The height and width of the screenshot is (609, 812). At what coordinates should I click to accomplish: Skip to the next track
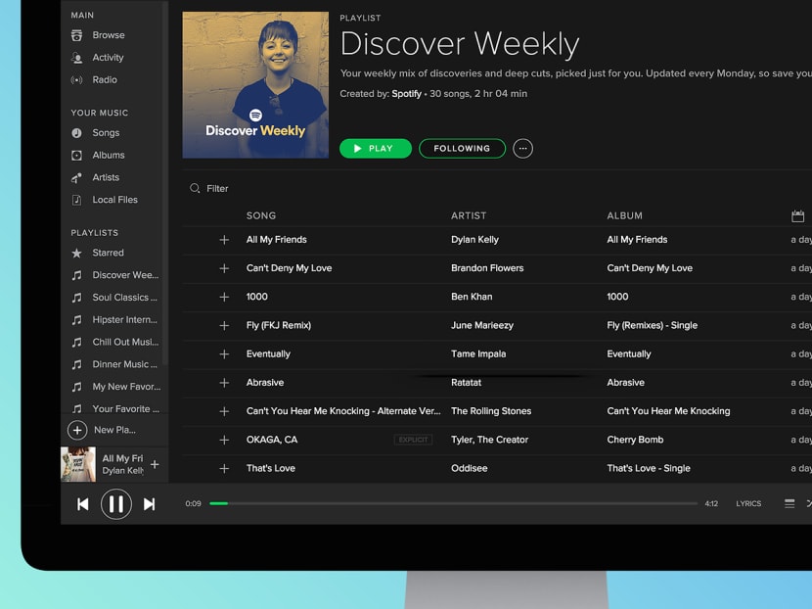point(149,504)
